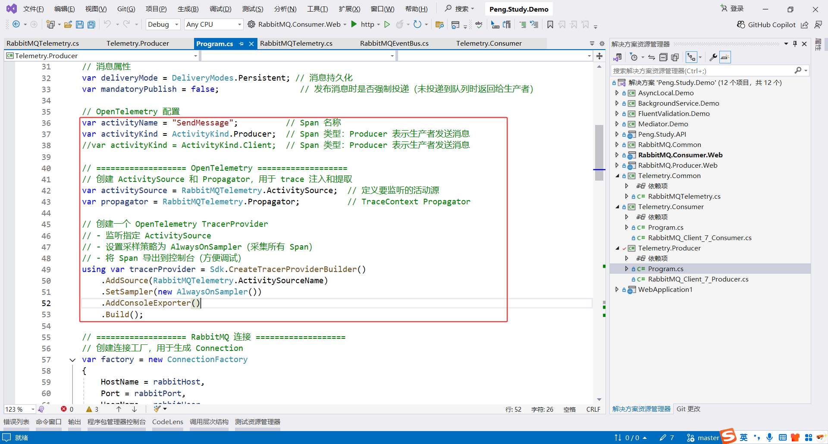828x444 pixels.
Task: Click the send feedback person icon
Action: coord(818,25)
